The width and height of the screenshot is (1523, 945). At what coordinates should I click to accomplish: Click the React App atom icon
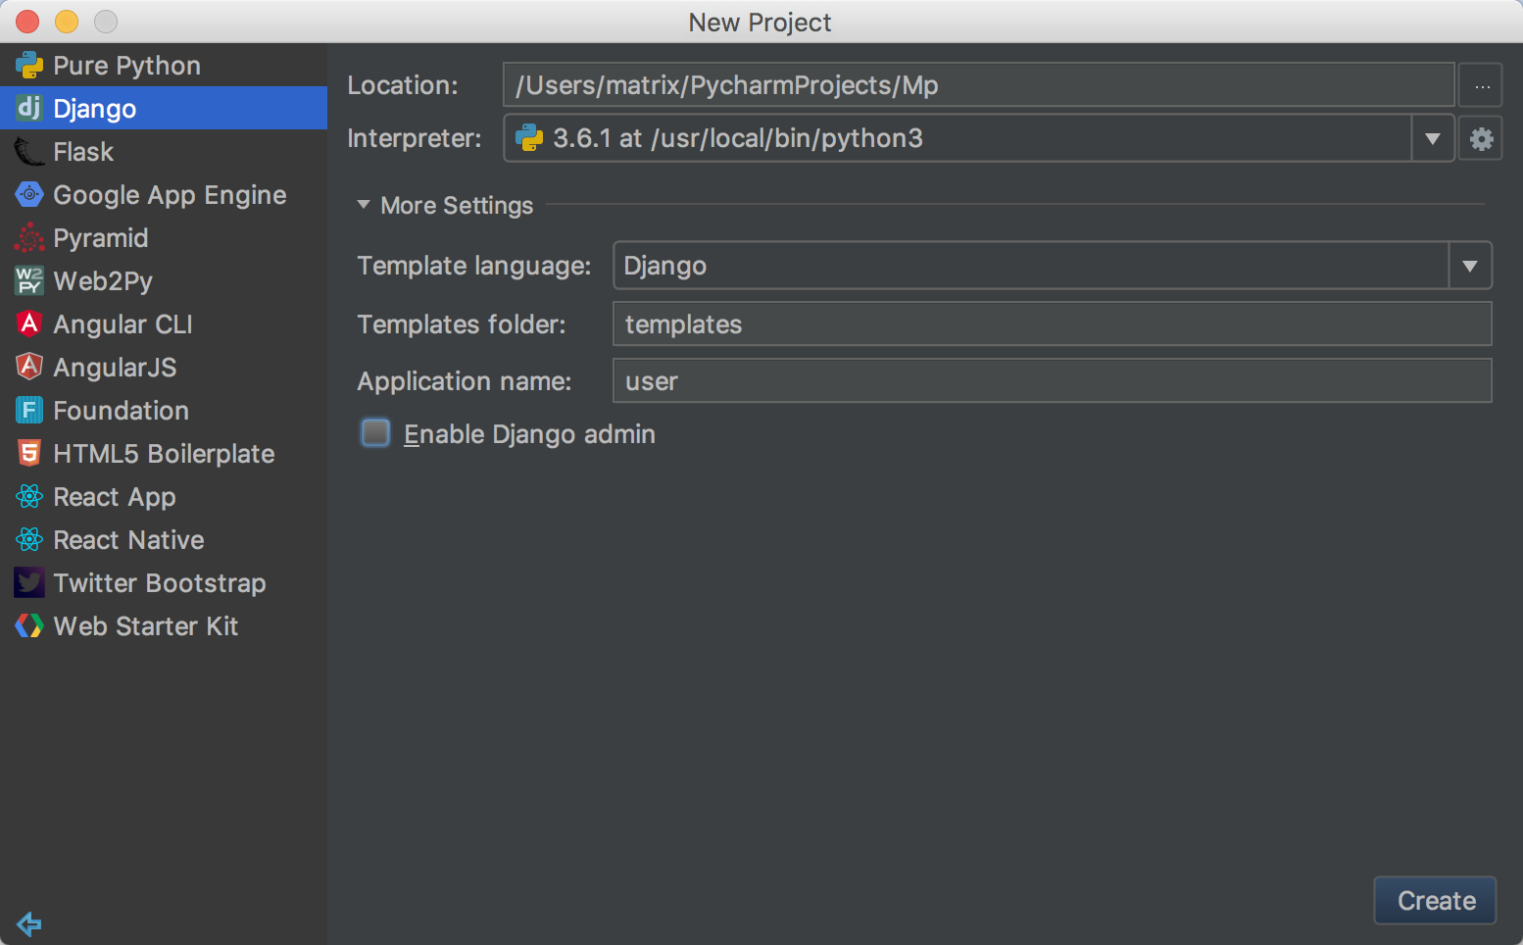pyautogui.click(x=29, y=496)
